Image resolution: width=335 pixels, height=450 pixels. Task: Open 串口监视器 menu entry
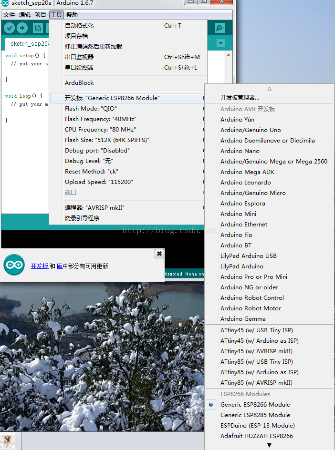coord(128,57)
